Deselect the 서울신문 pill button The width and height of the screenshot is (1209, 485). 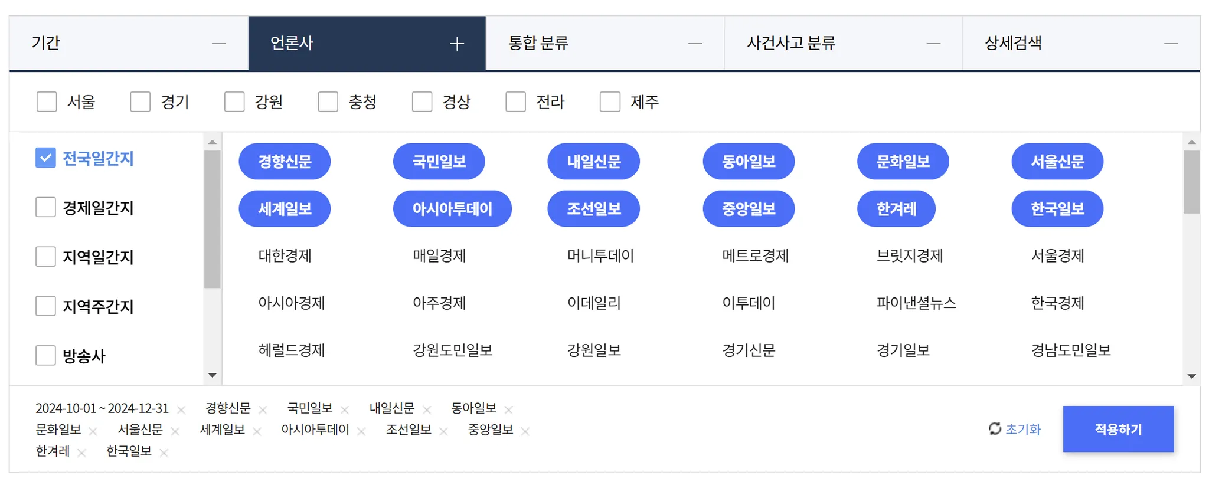(x=1057, y=161)
